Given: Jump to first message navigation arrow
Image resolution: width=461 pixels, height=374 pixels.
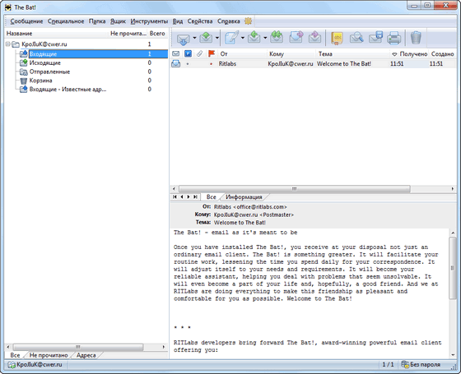Looking at the screenshot, I should pyautogui.click(x=175, y=196).
